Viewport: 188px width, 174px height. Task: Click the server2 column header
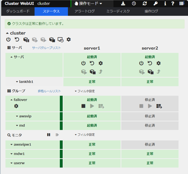click(x=150, y=48)
